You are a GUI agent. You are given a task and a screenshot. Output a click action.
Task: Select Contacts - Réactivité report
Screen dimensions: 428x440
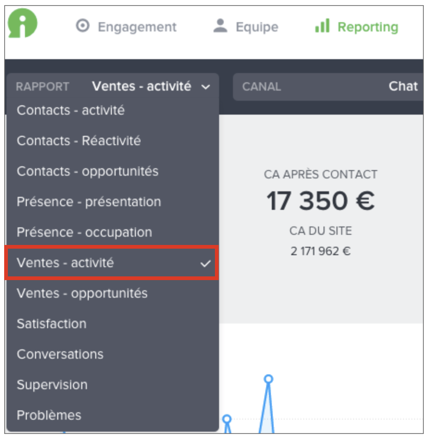(79, 141)
